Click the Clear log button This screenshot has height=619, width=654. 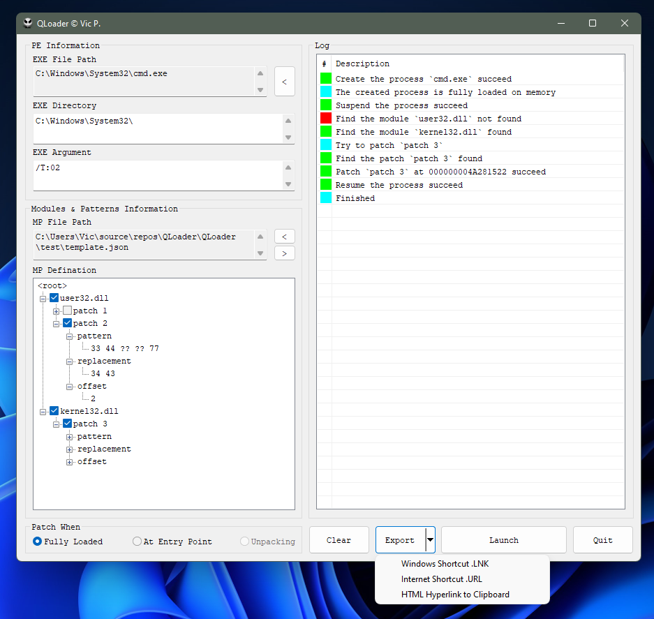339,539
